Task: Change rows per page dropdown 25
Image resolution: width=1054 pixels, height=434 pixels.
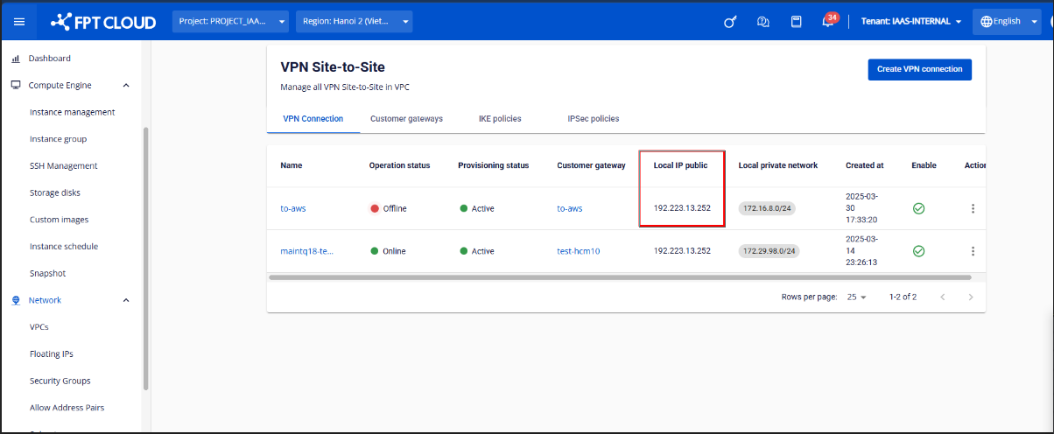Action: (856, 297)
